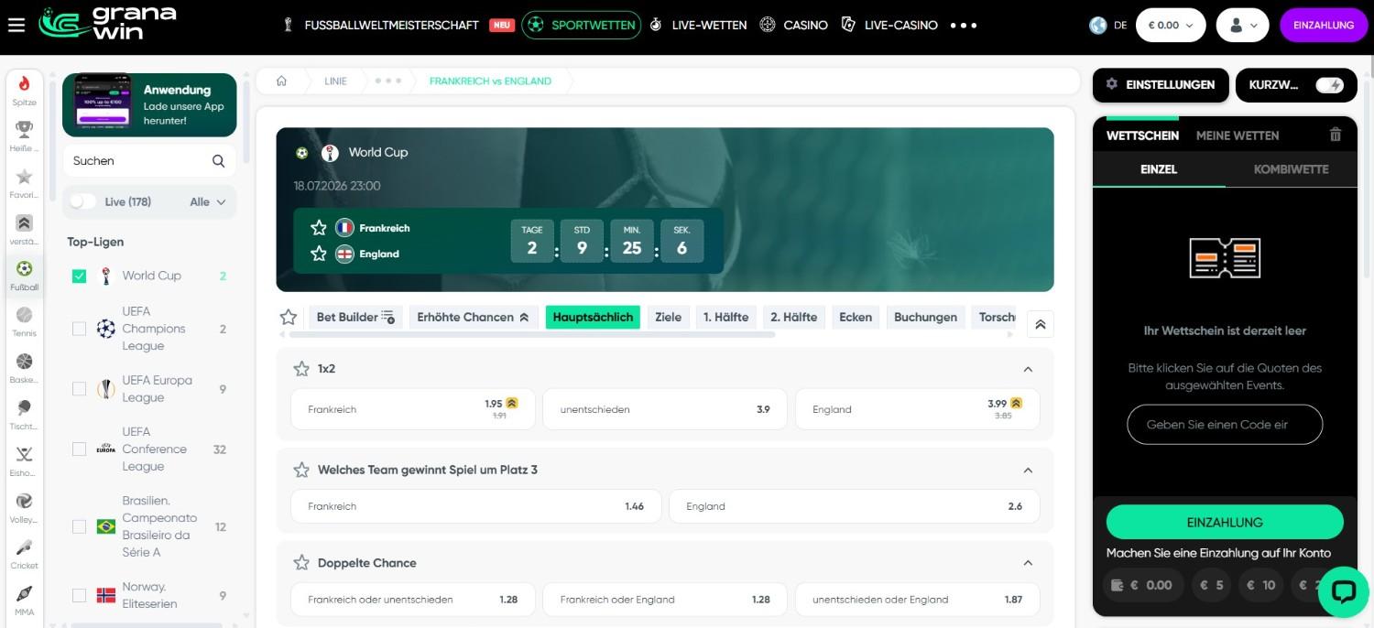This screenshot has height=628, width=1374.
Task: Favorite the 1x2 market star
Action: pyautogui.click(x=301, y=369)
